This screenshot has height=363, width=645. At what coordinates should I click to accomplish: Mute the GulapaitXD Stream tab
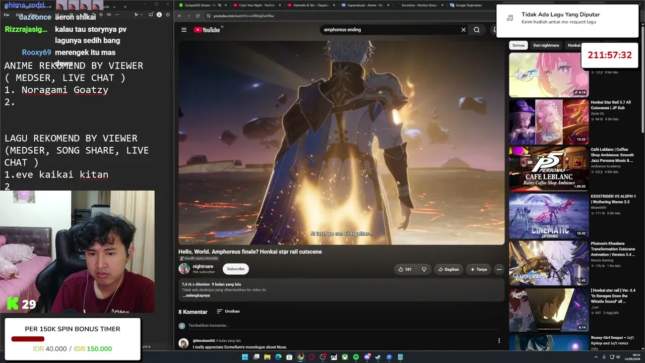click(x=219, y=5)
